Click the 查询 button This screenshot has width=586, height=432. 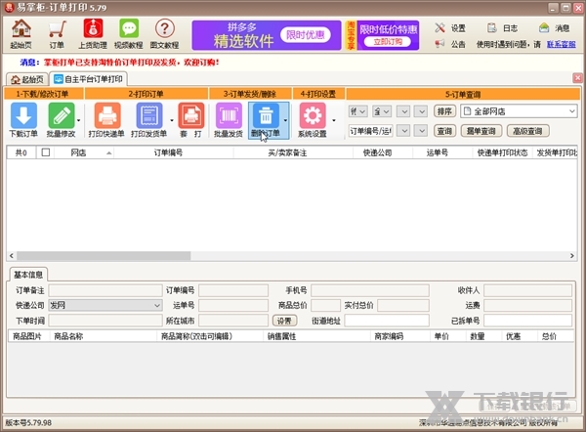click(444, 131)
